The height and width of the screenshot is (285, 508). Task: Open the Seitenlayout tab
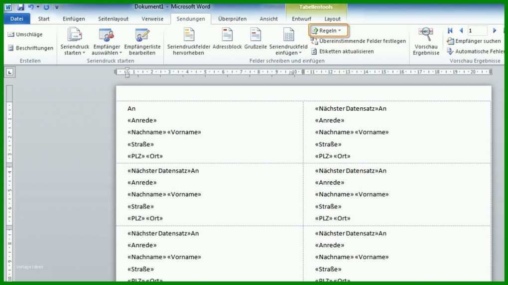(113, 19)
